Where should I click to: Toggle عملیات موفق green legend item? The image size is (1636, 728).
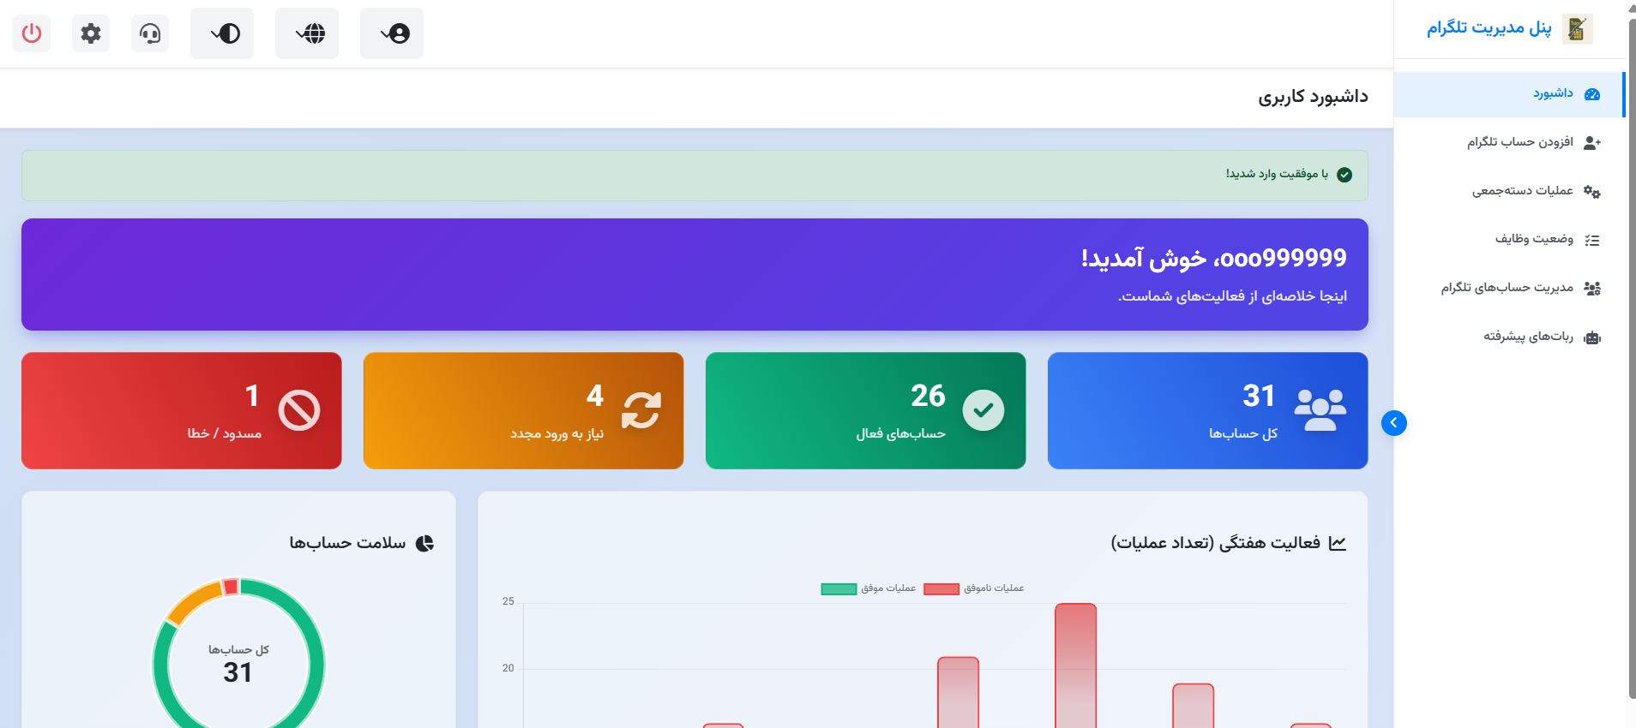[868, 588]
